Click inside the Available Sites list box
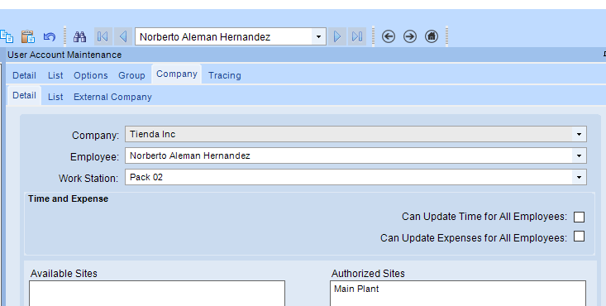 (157, 294)
